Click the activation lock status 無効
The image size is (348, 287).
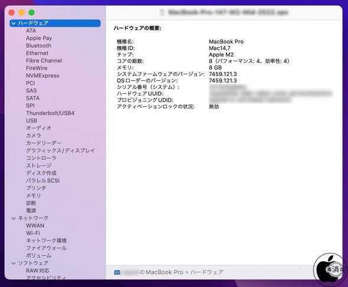[x=214, y=107]
